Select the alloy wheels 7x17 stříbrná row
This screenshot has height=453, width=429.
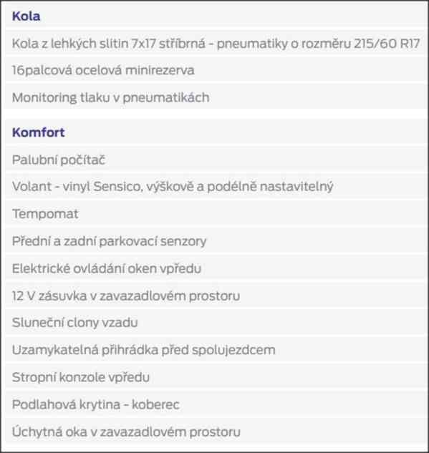216,44
